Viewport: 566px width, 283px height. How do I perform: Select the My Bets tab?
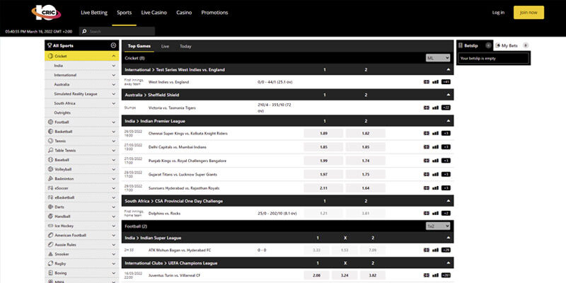pyautogui.click(x=512, y=45)
